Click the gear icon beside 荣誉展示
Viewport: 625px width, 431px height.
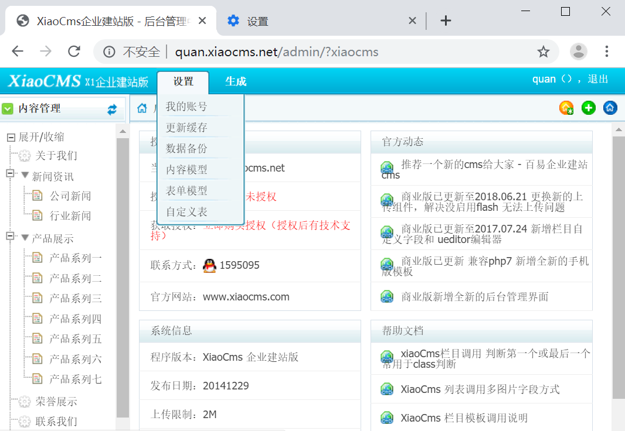25,402
